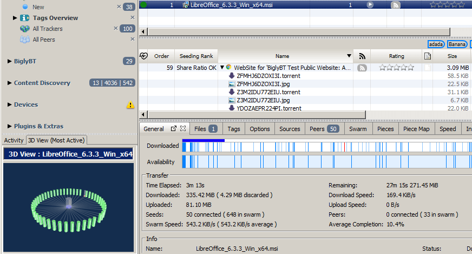Switch to the Files tab

tap(206, 129)
